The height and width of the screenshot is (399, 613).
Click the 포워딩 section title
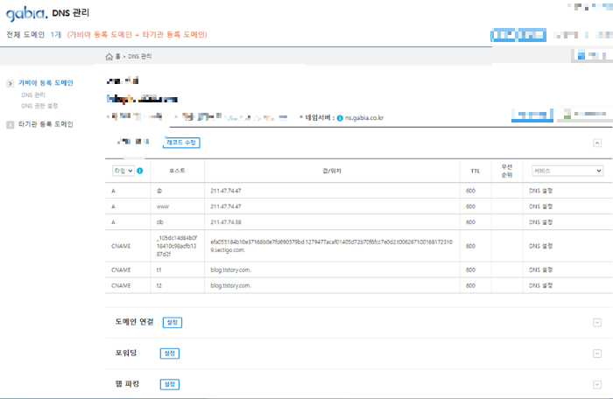[126, 353]
